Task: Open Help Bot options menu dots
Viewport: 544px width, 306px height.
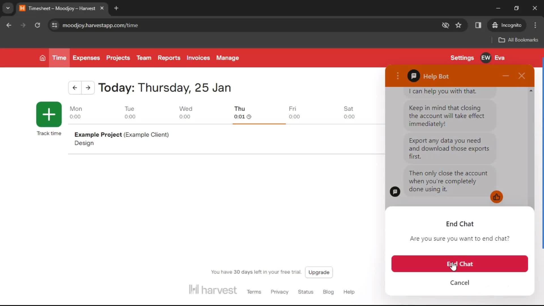Action: 398,76
